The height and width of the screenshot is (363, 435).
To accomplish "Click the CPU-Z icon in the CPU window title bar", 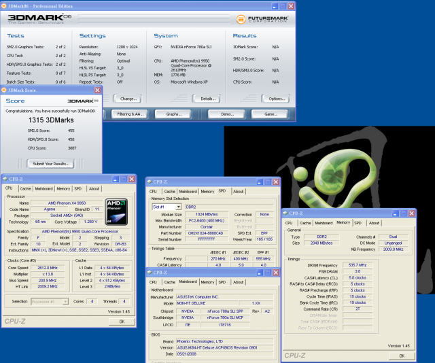I will coord(5,179).
